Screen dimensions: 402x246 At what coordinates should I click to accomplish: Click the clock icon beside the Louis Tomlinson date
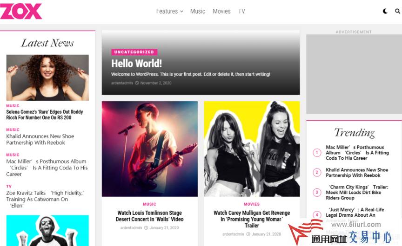click(146, 227)
